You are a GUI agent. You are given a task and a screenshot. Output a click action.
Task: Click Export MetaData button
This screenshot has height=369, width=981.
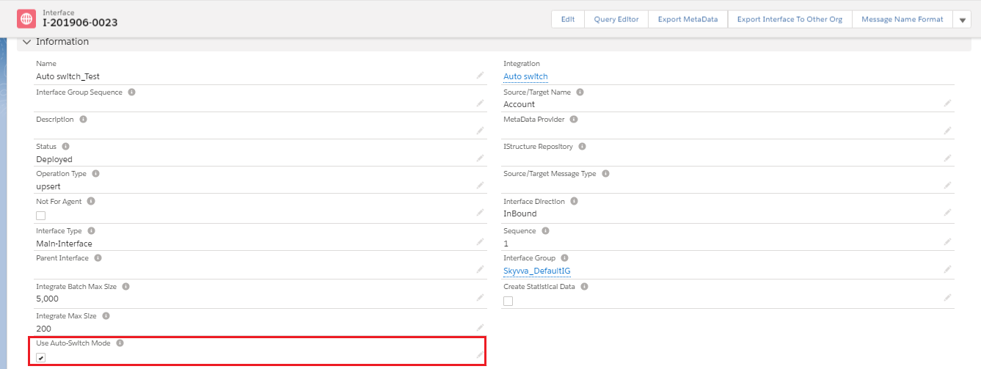pos(688,19)
